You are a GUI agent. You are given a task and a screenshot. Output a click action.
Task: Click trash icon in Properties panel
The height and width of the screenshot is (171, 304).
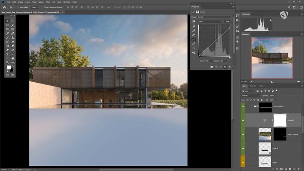229,67
